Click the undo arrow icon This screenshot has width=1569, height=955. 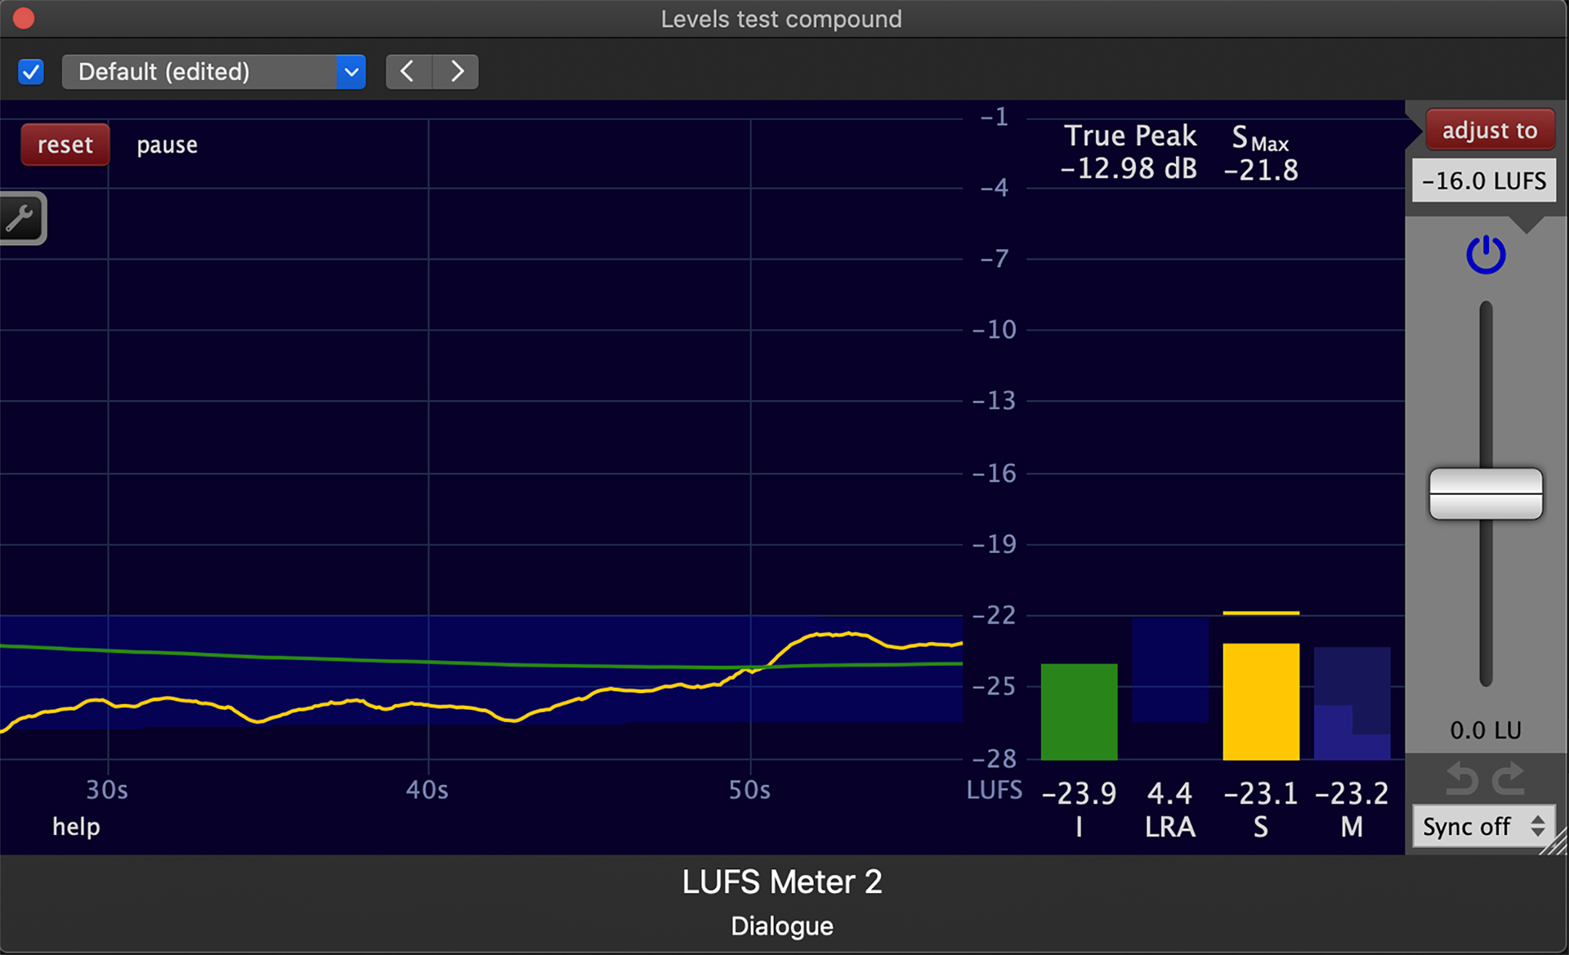click(x=1462, y=779)
